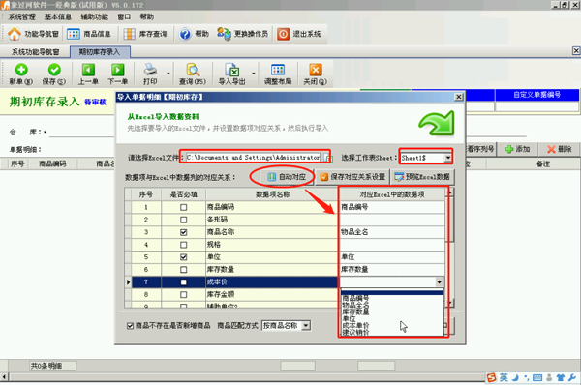Open the 商品匹配方式 dropdown

306,326
